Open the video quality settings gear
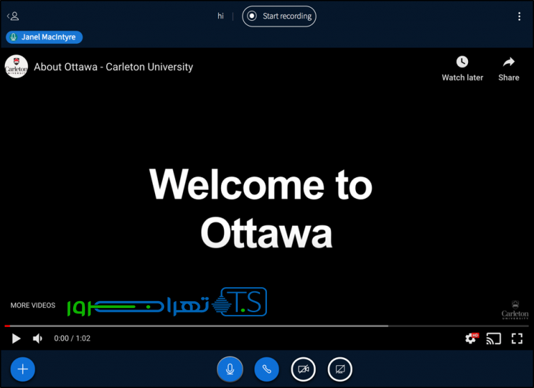This screenshot has height=388, width=534. point(471,339)
